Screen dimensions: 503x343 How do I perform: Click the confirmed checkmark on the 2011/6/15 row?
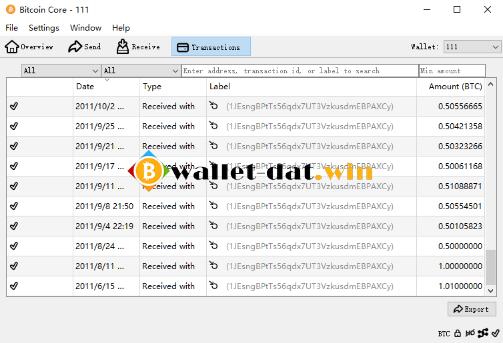[x=14, y=286]
